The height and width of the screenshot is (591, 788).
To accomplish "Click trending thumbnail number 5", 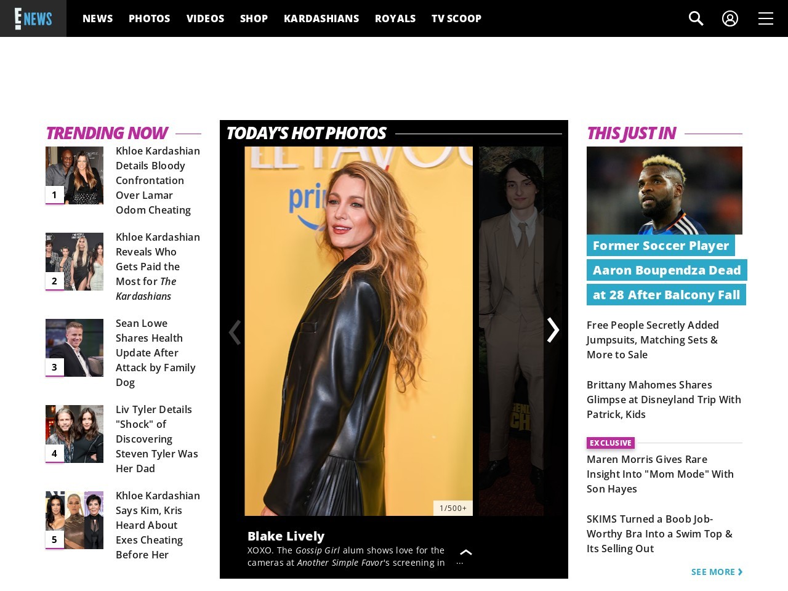I will click(x=74, y=520).
